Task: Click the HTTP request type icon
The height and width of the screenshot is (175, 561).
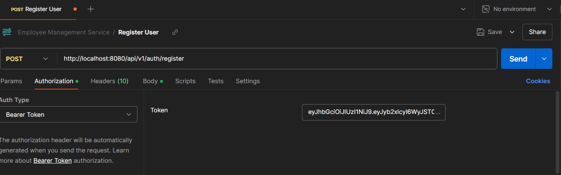Action: [x=7, y=32]
